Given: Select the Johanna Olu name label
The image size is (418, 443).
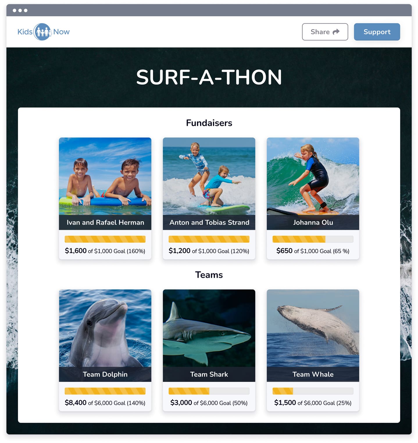Looking at the screenshot, I should pos(313,223).
